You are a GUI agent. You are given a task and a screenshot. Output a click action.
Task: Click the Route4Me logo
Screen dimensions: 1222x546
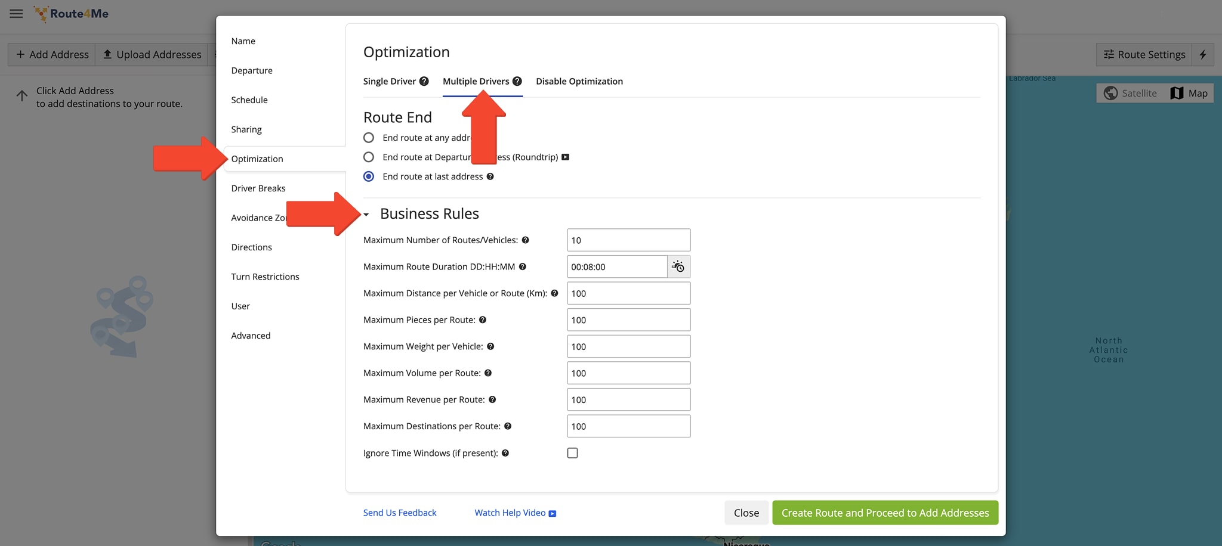click(x=71, y=14)
